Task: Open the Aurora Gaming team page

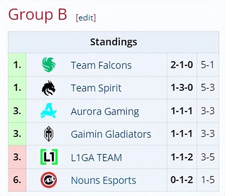Action: (105, 111)
